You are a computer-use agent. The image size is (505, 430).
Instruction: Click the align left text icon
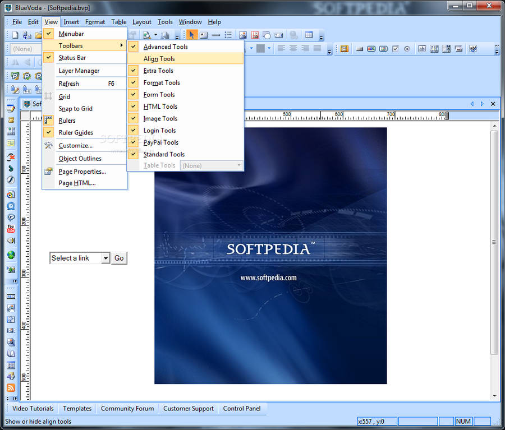click(x=281, y=49)
